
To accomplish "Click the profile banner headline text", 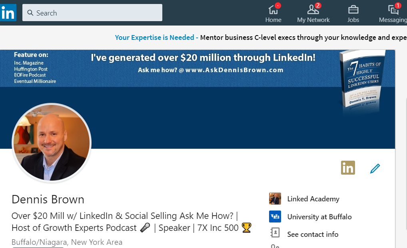I will click(203, 57).
